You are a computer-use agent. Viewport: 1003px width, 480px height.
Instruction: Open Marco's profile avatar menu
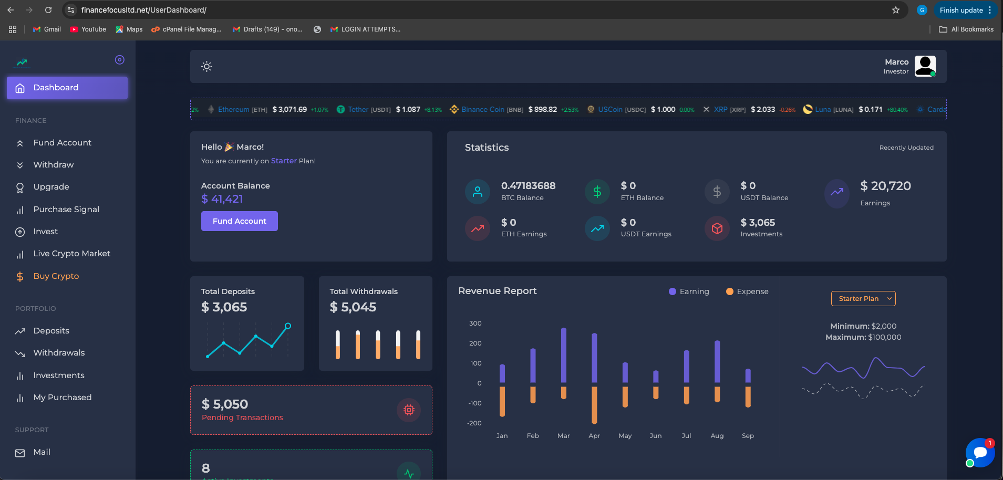coord(925,66)
